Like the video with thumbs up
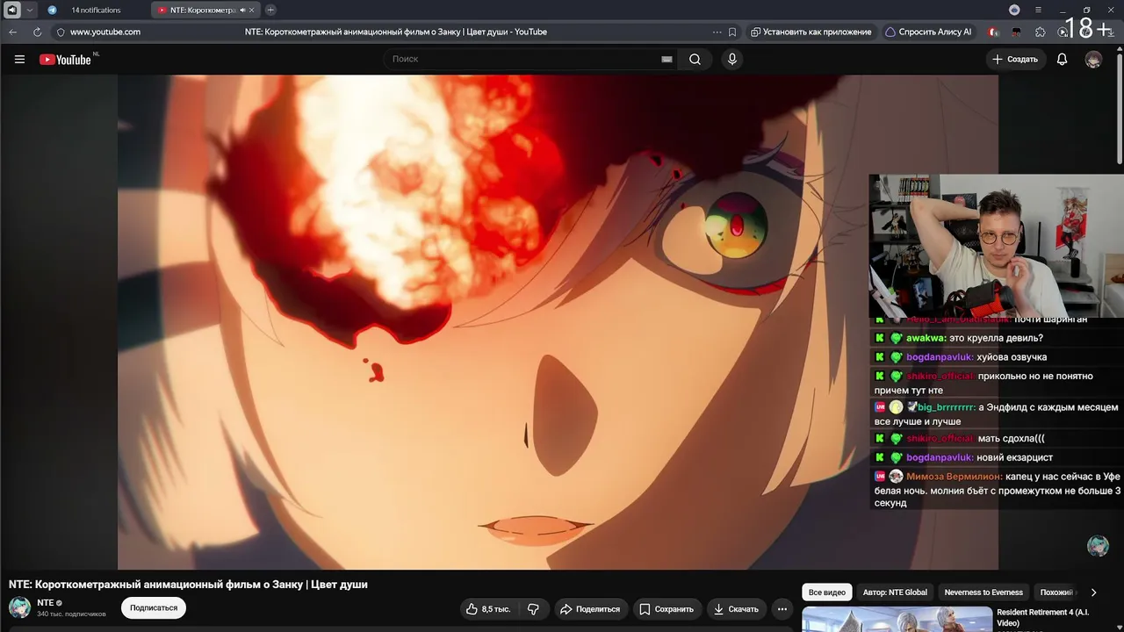1124x632 pixels. (487, 609)
